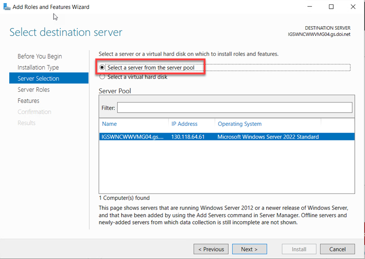Minimize the wizard window

(x=309, y=7)
